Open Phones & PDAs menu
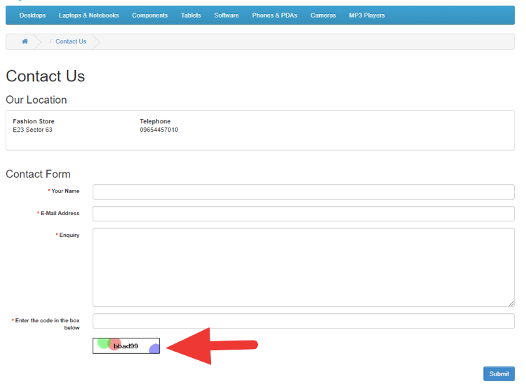Image resolution: width=526 pixels, height=391 pixels. [x=274, y=15]
